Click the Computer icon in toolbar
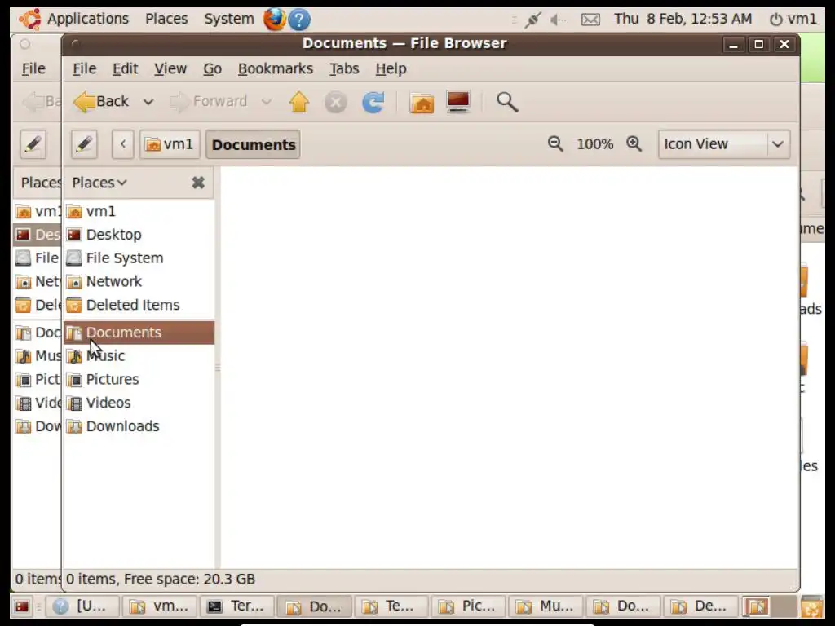This screenshot has height=626, width=835. point(458,102)
